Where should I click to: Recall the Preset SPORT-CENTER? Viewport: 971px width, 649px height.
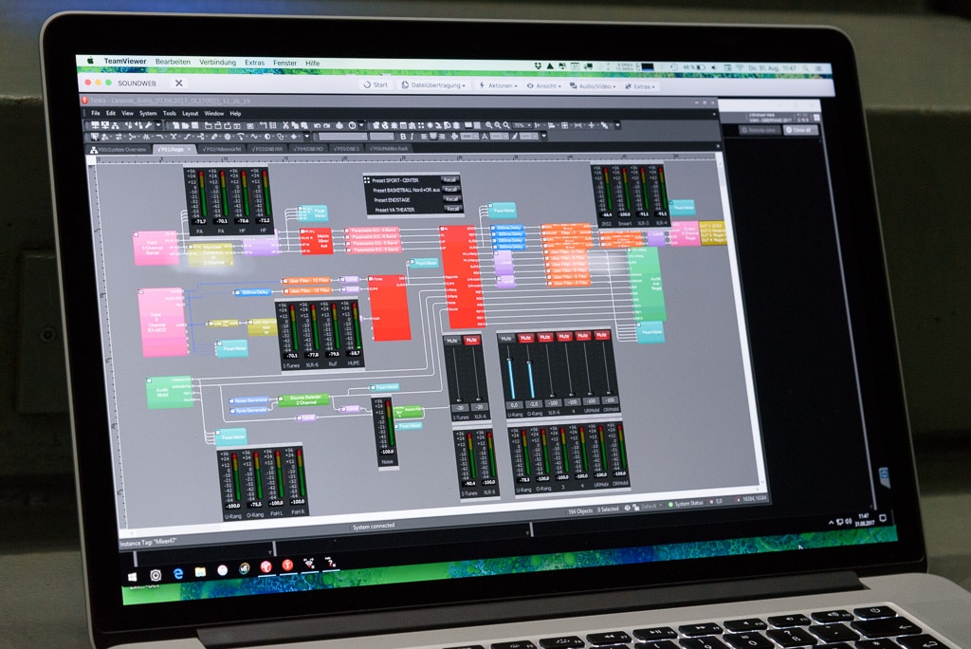(x=452, y=178)
